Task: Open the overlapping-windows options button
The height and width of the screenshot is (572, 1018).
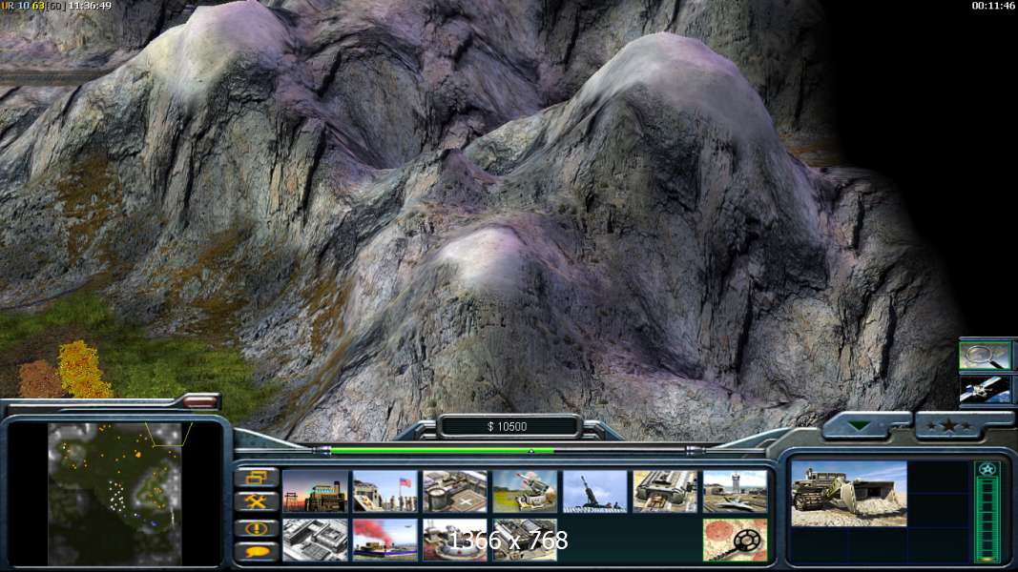Action: coord(257,478)
